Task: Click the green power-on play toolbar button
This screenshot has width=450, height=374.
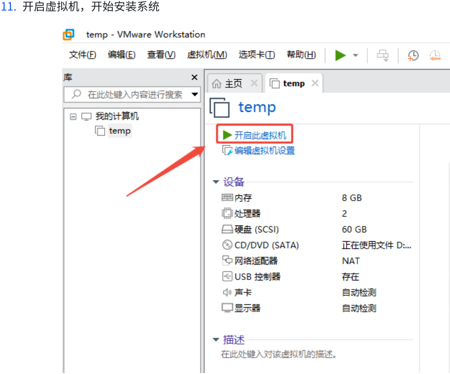Action: 340,55
